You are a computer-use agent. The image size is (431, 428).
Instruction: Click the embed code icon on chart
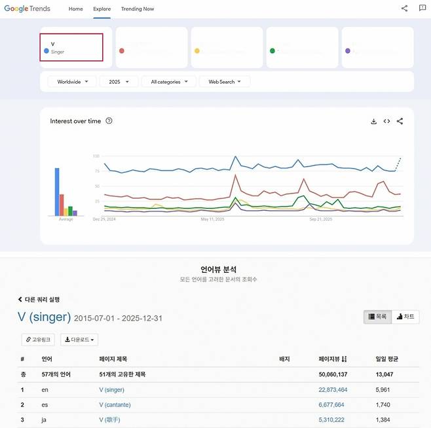click(x=386, y=121)
